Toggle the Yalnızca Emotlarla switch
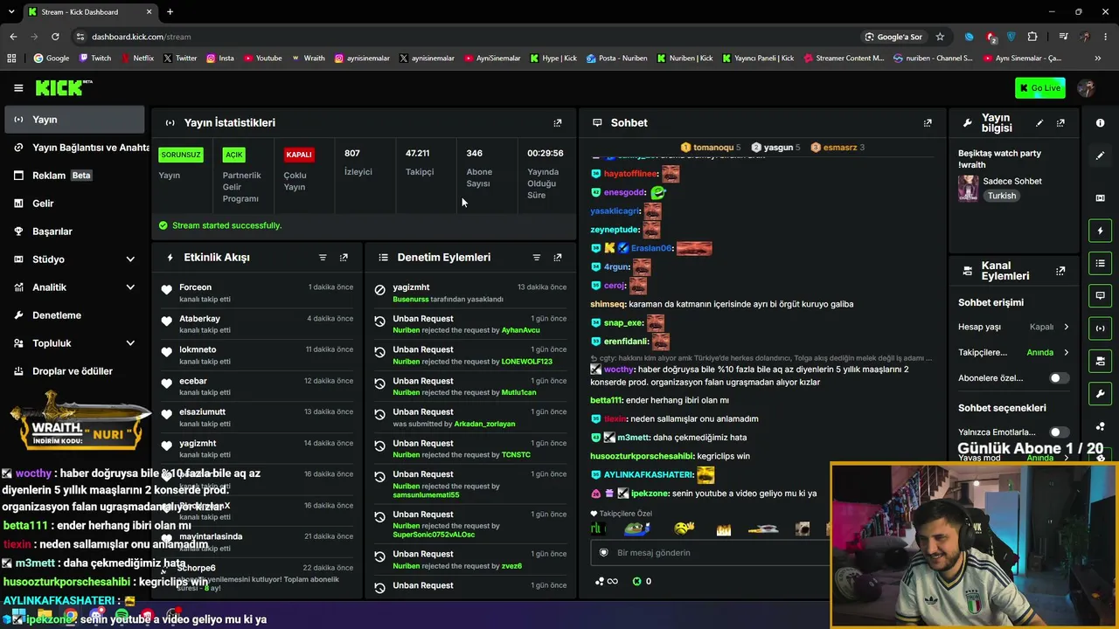Image resolution: width=1119 pixels, height=629 pixels. [1059, 432]
